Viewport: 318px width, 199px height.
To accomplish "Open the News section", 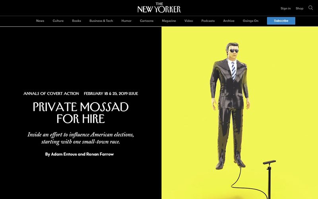I will click(x=40, y=21).
